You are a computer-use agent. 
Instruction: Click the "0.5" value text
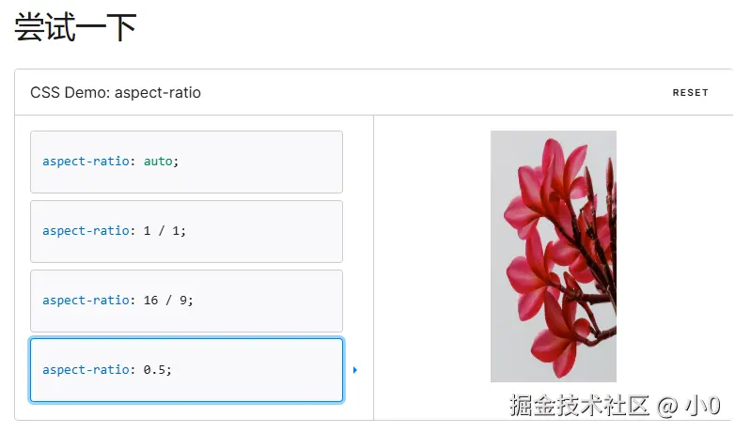[x=155, y=370]
